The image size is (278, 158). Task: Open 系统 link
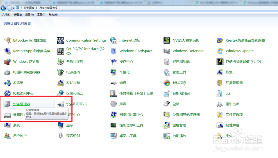16,125
